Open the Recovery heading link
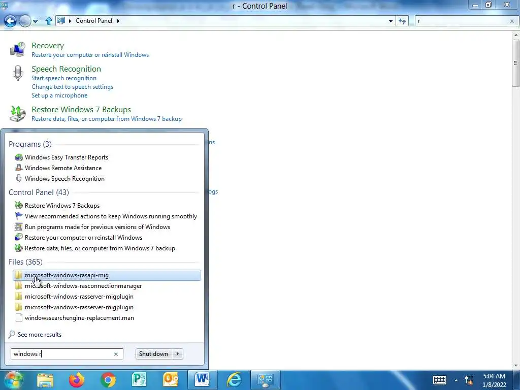Image resolution: width=520 pixels, height=390 pixels. (x=48, y=45)
